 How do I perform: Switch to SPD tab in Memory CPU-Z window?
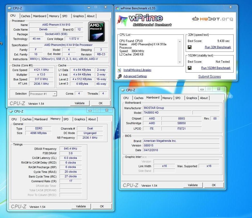(x=66, y=119)
